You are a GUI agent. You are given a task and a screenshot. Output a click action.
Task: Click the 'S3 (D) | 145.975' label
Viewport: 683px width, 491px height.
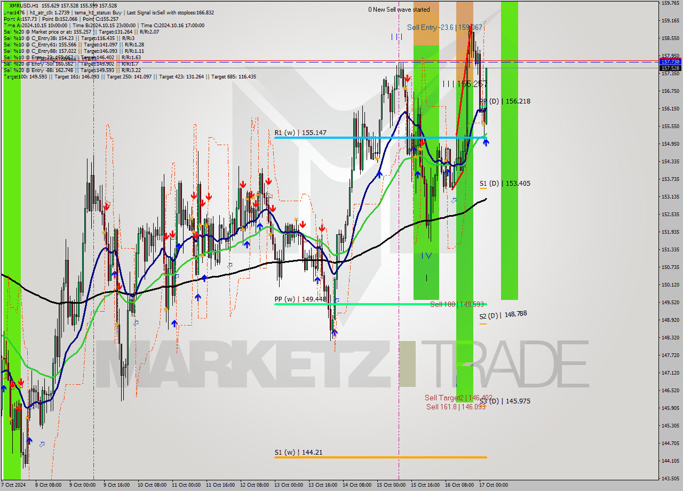click(x=505, y=401)
